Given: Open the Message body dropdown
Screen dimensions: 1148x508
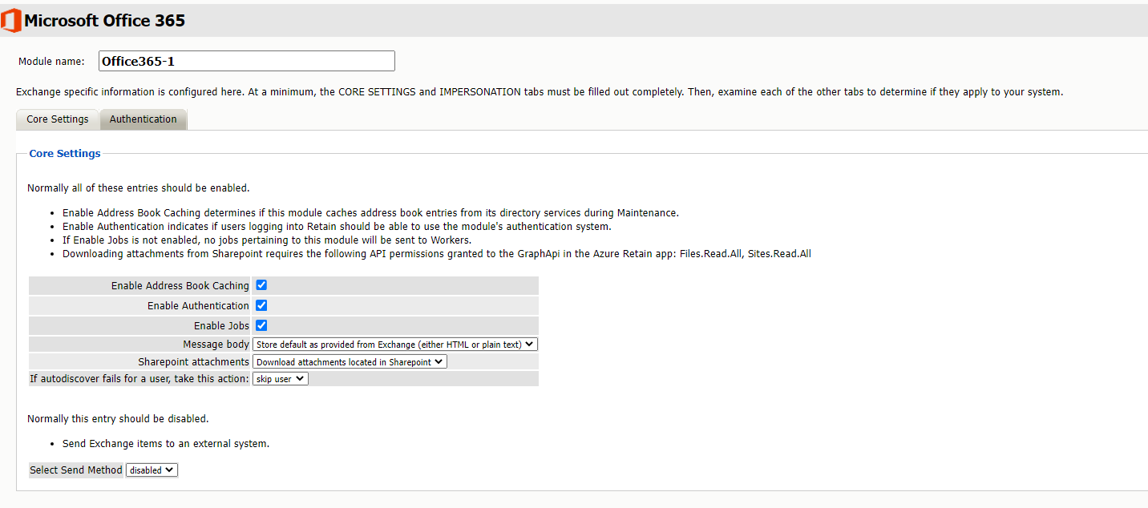Looking at the screenshot, I should pyautogui.click(x=394, y=345).
